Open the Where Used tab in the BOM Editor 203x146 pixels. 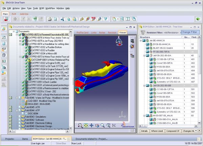(x=157, y=131)
